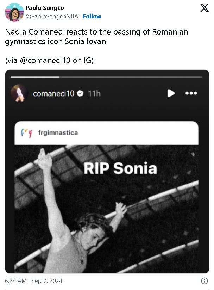
Task: Open the 6:24 AM Sep 7, 2024 timestamp
Action: tap(34, 281)
